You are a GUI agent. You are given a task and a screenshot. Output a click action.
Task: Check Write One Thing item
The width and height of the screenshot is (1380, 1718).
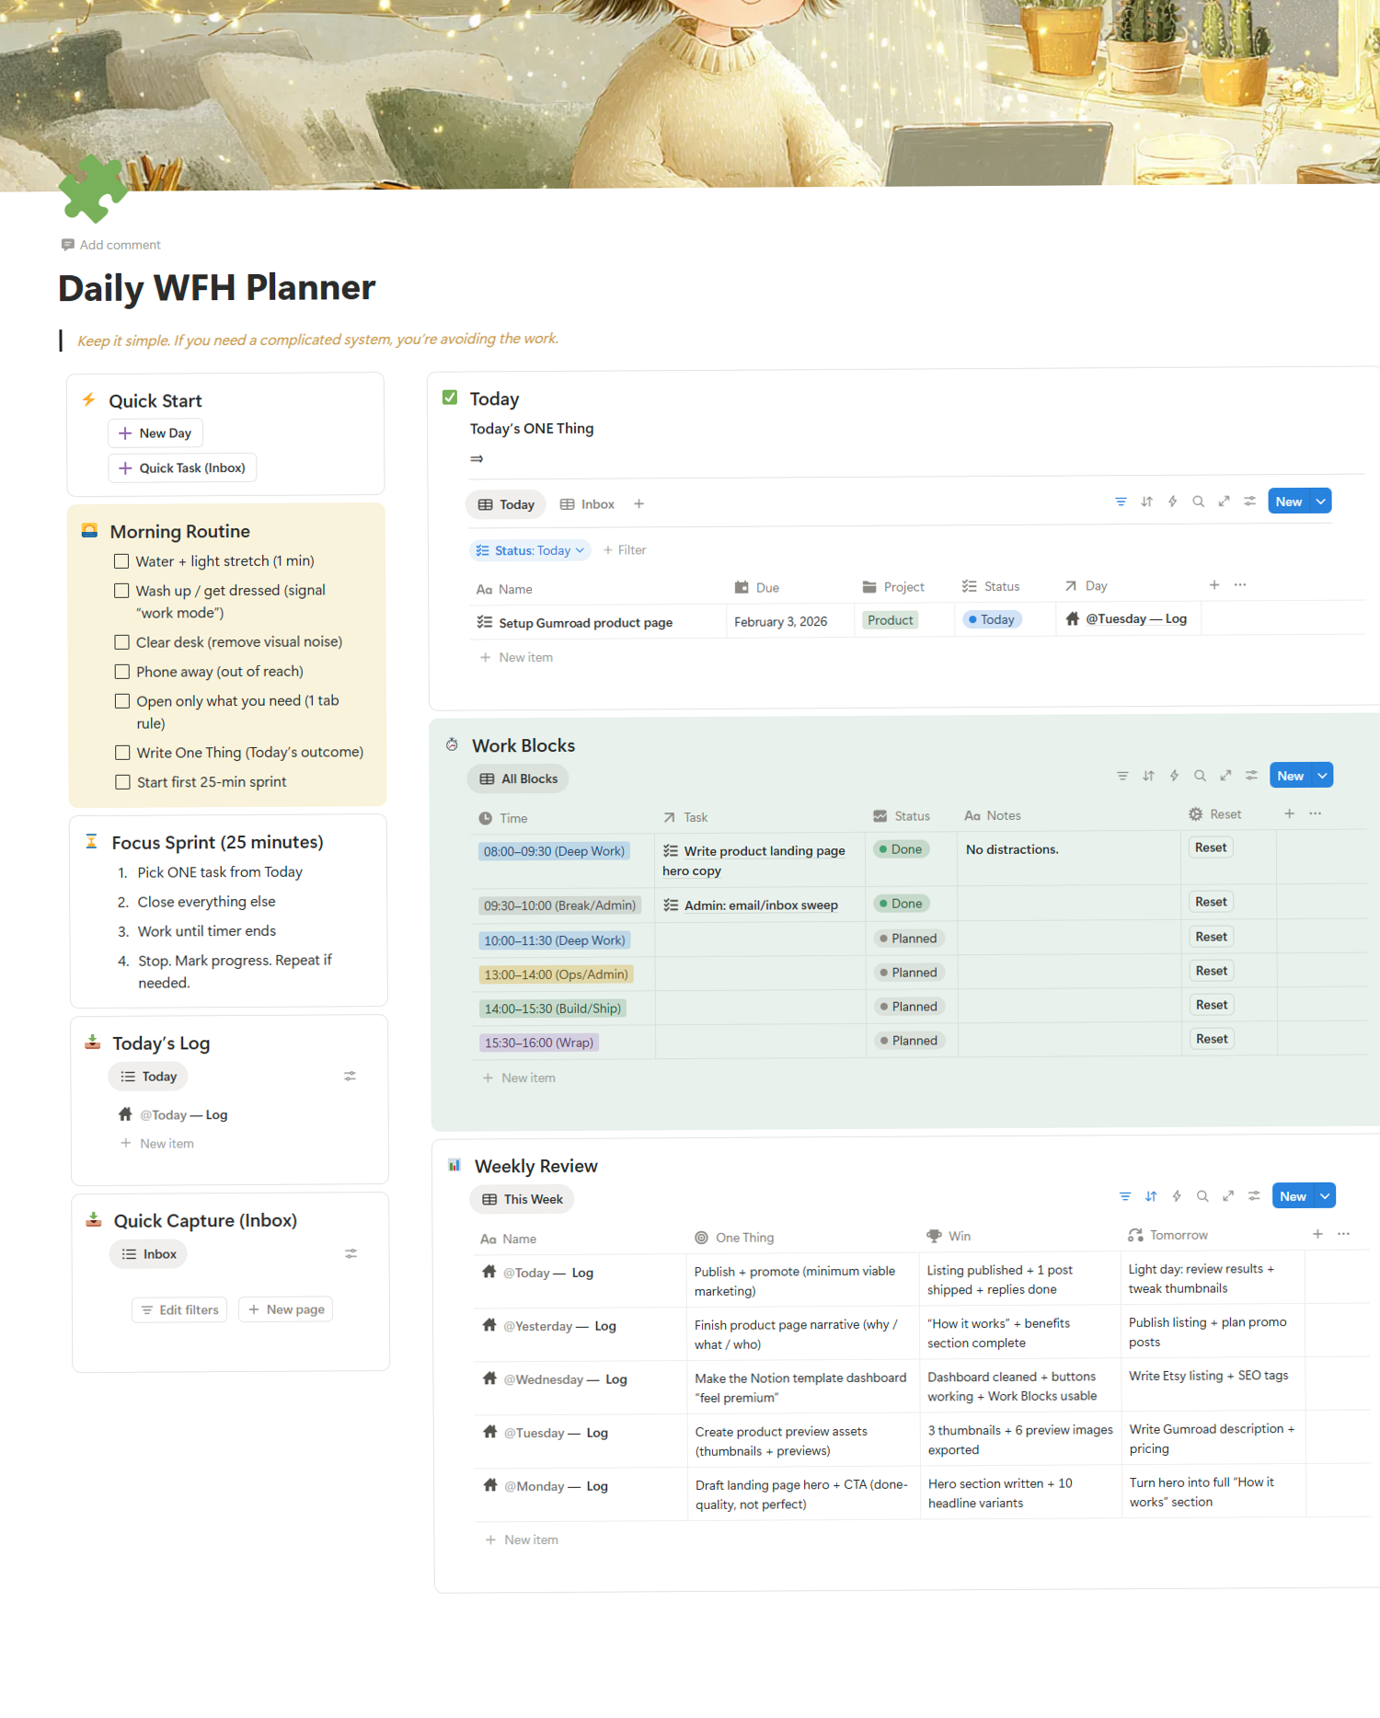coord(122,753)
